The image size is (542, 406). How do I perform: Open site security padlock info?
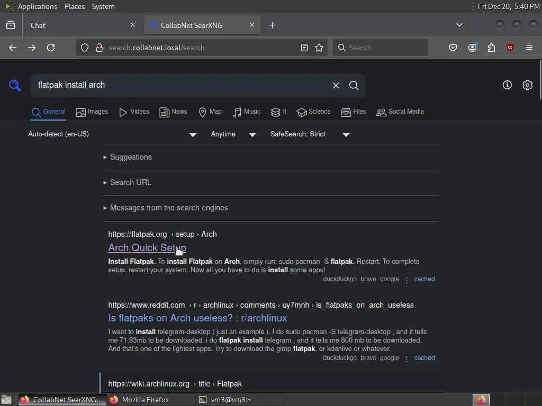coord(99,48)
